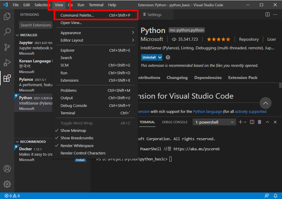This screenshot has width=282, height=199.
Task: Click the scroll-to-top circular arrow button
Action: click(x=265, y=103)
